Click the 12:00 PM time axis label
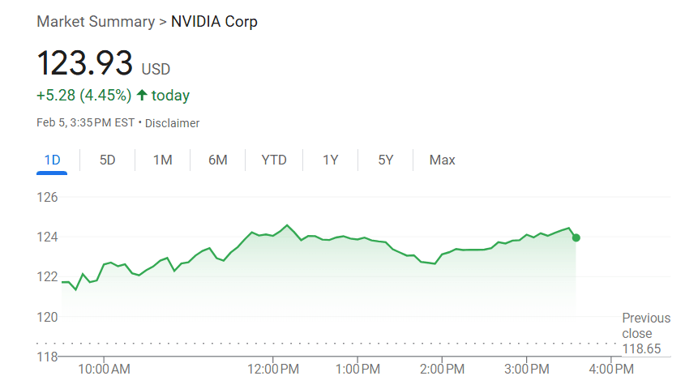685x389 pixels. tap(272, 370)
